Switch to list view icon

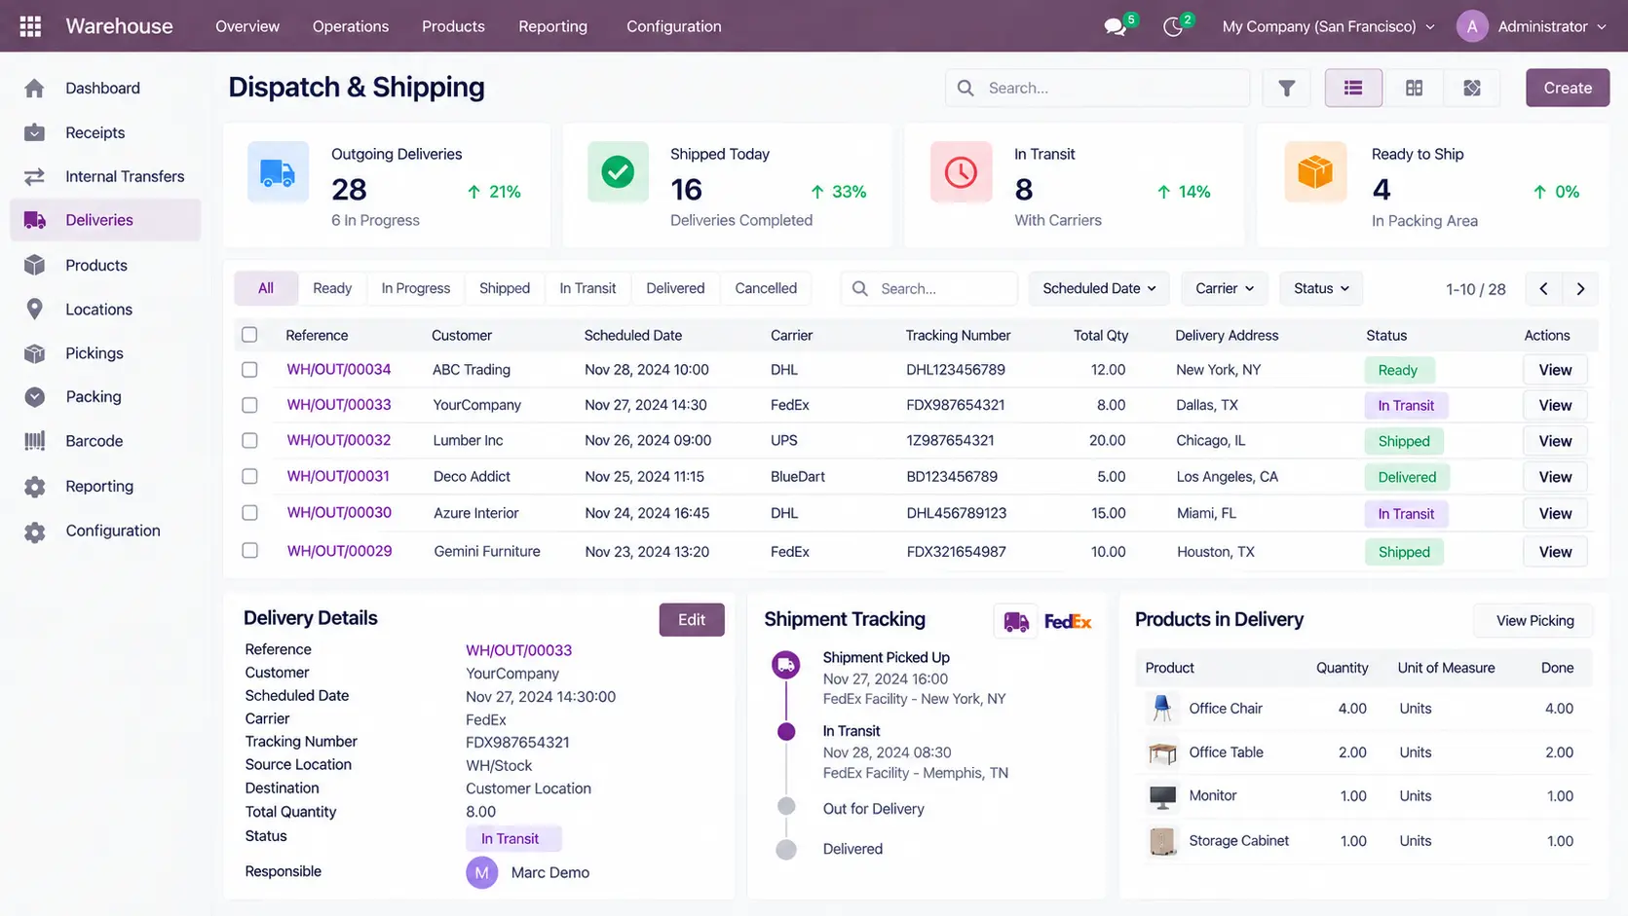point(1353,88)
